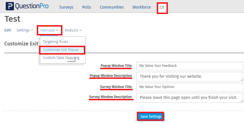The image size is (244, 122).
Task: Switch to the Polls tab
Action: tap(86, 7)
